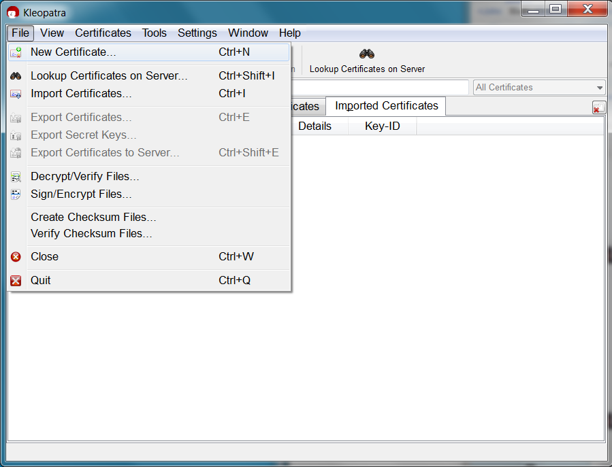The image size is (612, 467).
Task: Select Close from File menu
Action: tap(148, 257)
